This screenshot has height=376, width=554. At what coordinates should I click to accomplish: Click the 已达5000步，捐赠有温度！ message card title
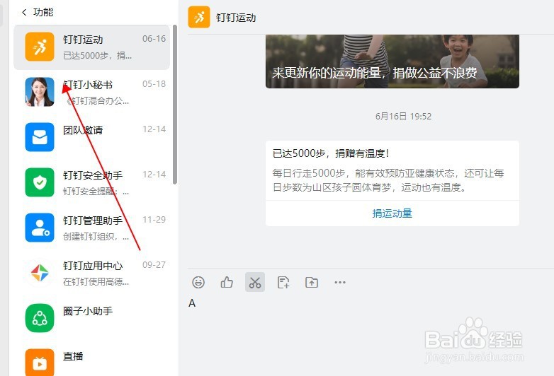(331, 153)
